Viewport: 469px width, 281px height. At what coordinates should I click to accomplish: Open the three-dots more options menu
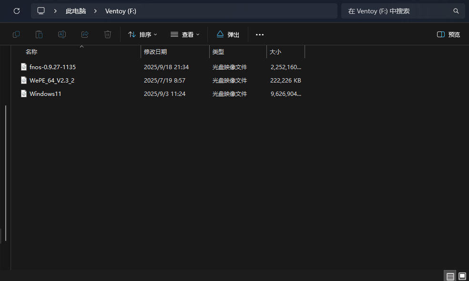click(x=260, y=34)
